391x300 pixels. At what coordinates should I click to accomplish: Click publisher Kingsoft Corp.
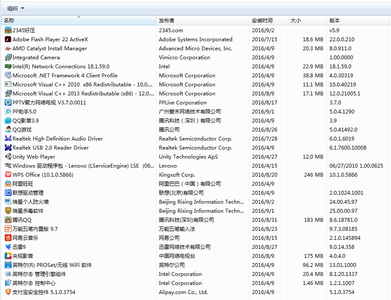click(x=177, y=175)
